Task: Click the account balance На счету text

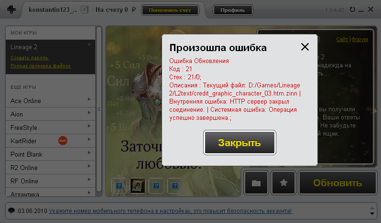Action: (x=116, y=10)
